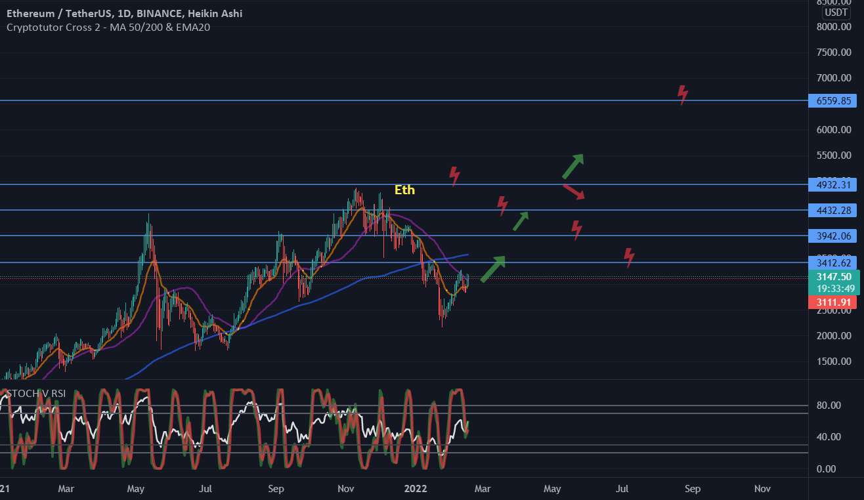Viewport: 864px width, 500px height.
Task: Click the 1500.00 price axis tick
Action: tap(834, 362)
